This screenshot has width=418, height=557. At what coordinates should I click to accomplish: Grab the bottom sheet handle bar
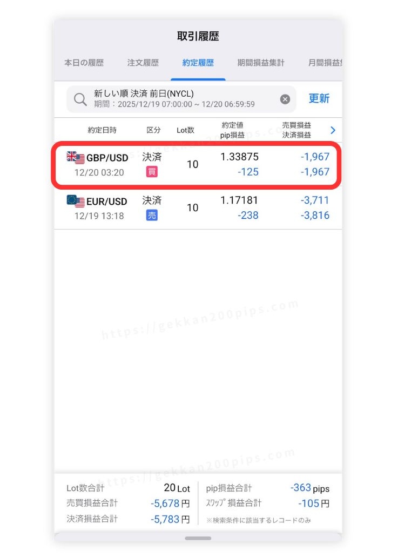coord(198,538)
